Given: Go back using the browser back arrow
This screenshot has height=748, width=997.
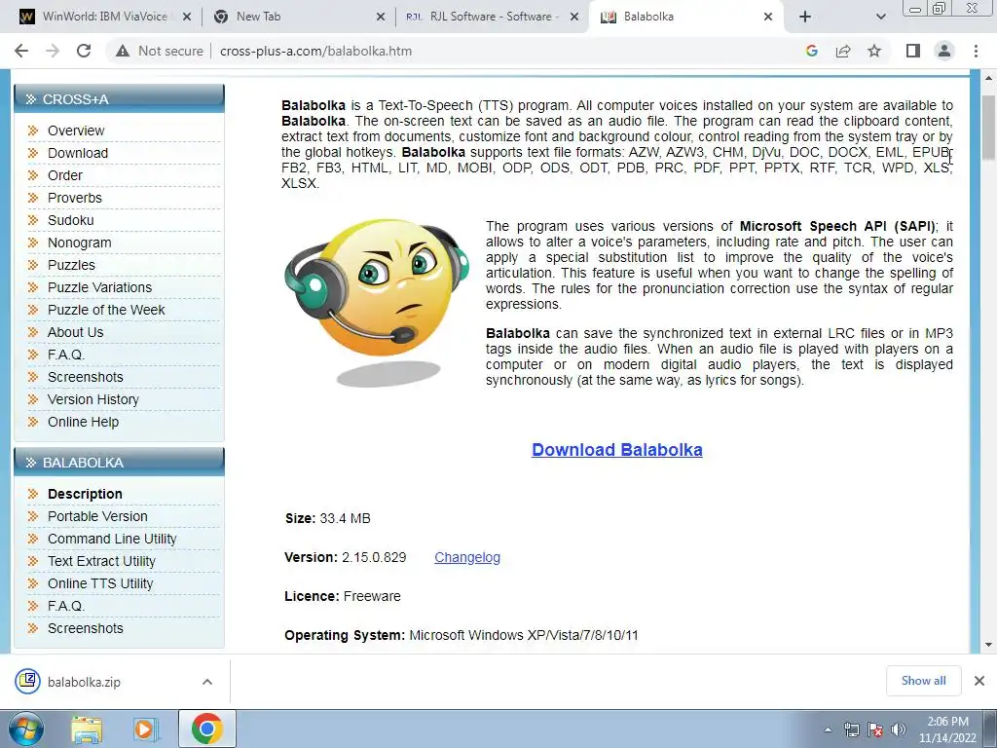Looking at the screenshot, I should point(21,51).
